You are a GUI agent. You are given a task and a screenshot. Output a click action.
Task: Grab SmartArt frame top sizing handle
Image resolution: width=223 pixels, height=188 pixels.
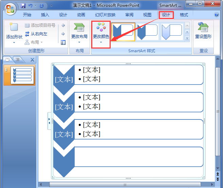tap(128, 64)
